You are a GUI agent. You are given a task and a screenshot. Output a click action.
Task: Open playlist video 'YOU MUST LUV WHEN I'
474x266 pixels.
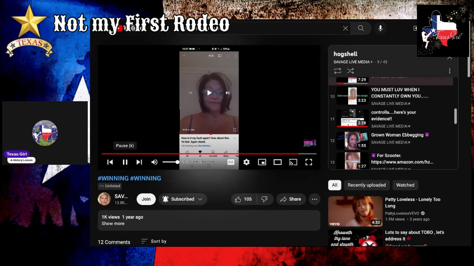click(x=400, y=93)
